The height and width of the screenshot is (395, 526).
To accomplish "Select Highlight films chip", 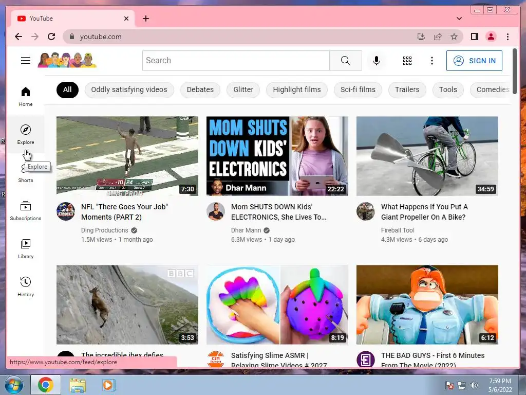I will click(297, 89).
